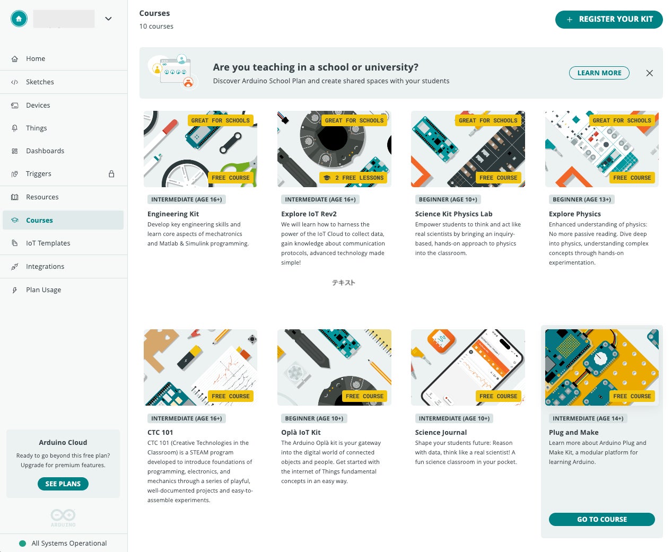Viewport: 672px width, 552px height.
Task: Open the Oplà IoT Kit course thumbnail
Action: (x=334, y=367)
